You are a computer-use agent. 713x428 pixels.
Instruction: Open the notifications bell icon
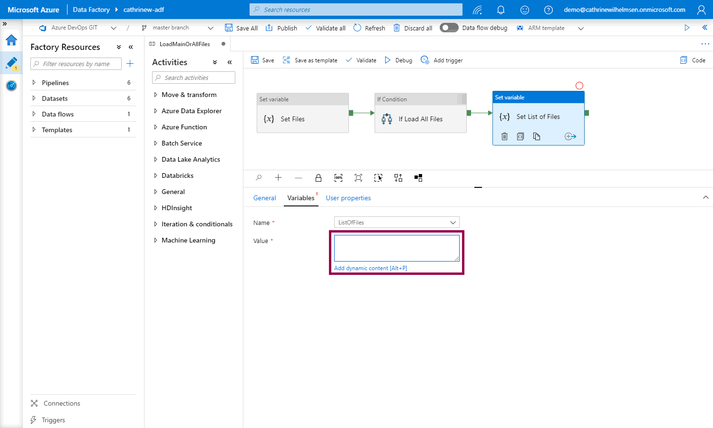(501, 10)
